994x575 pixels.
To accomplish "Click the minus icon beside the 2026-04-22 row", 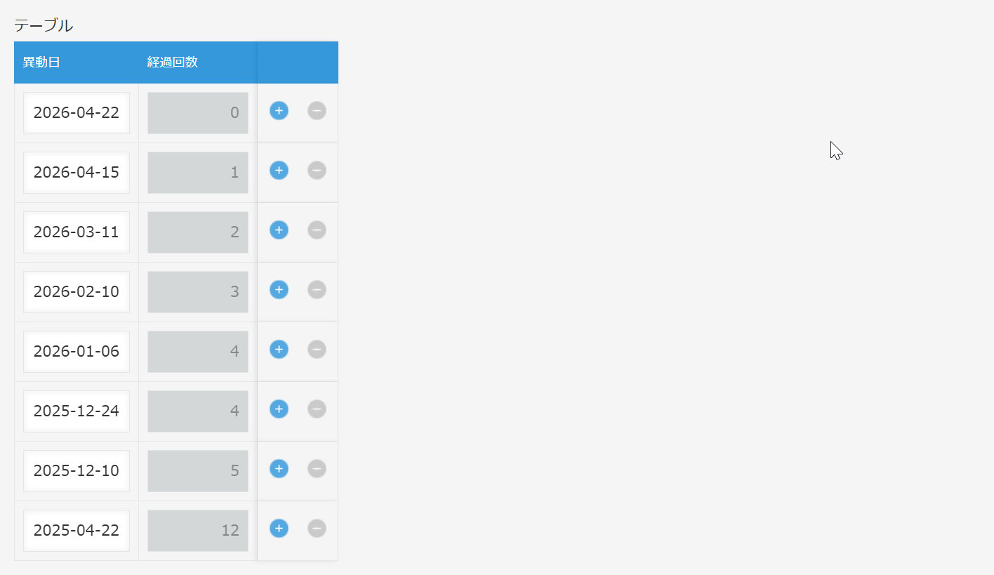I will (x=317, y=111).
